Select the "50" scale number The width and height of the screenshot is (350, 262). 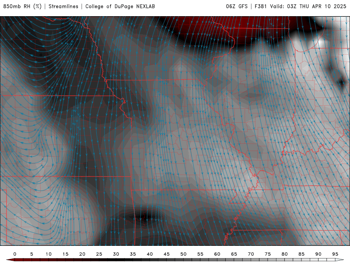coord(183,254)
